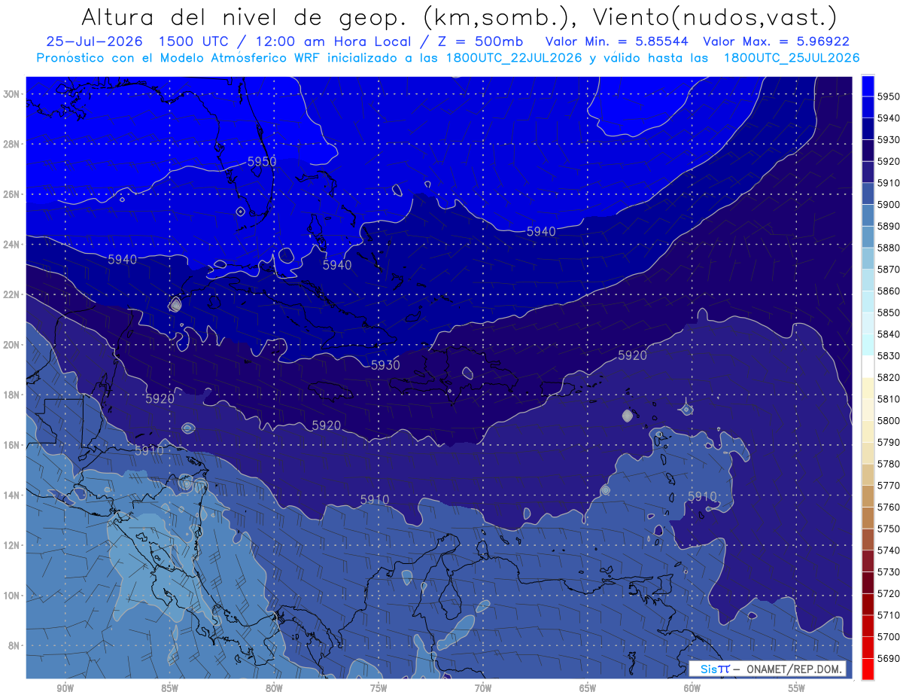Click the 'Valor Min. = 5.85544' value
Screen dimensions: 903x698
(616, 41)
